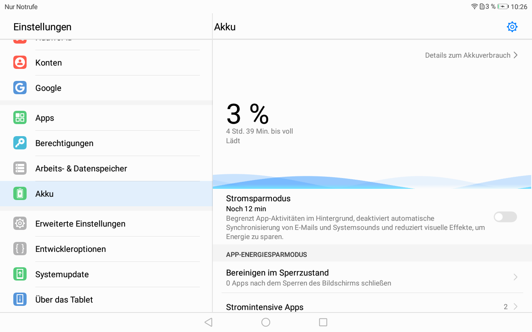Tap the 3 % battery level display
The width and height of the screenshot is (532, 332).
click(x=248, y=114)
